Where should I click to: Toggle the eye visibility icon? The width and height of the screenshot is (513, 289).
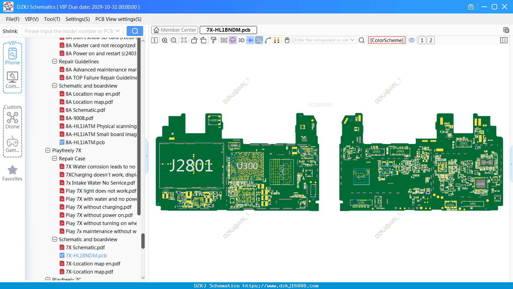[x=412, y=40]
